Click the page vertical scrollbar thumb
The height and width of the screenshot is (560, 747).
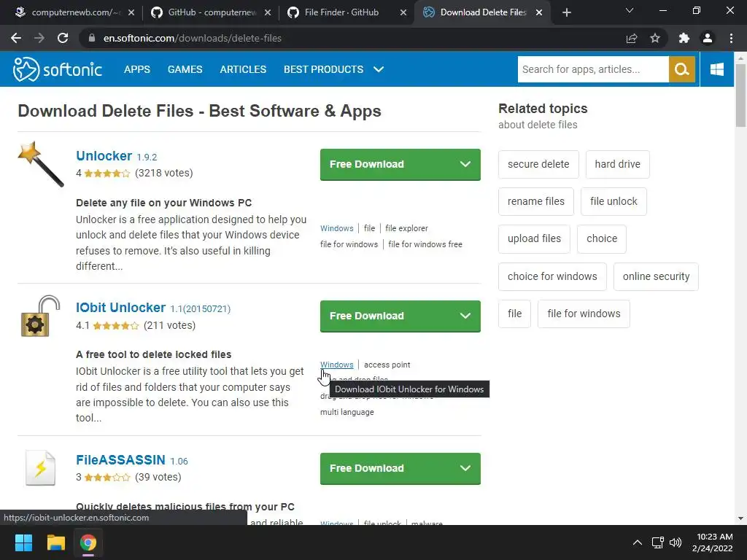(x=740, y=96)
